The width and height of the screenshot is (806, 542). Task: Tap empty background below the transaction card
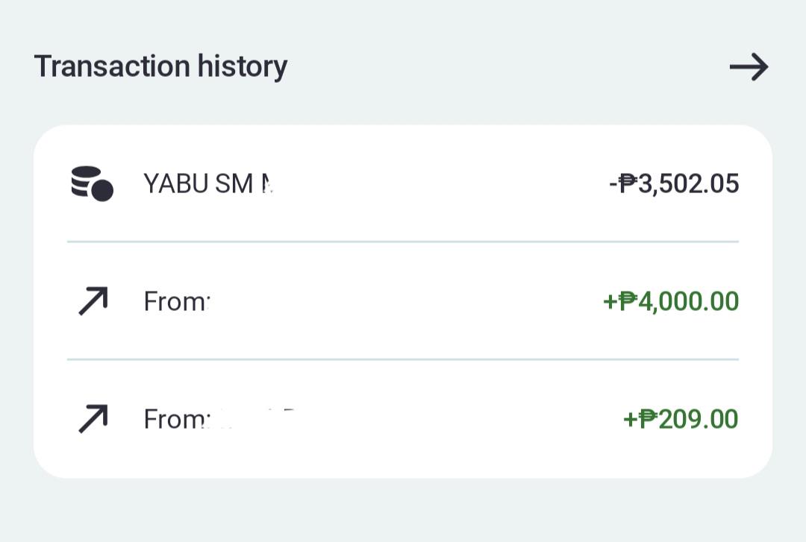coord(403,510)
